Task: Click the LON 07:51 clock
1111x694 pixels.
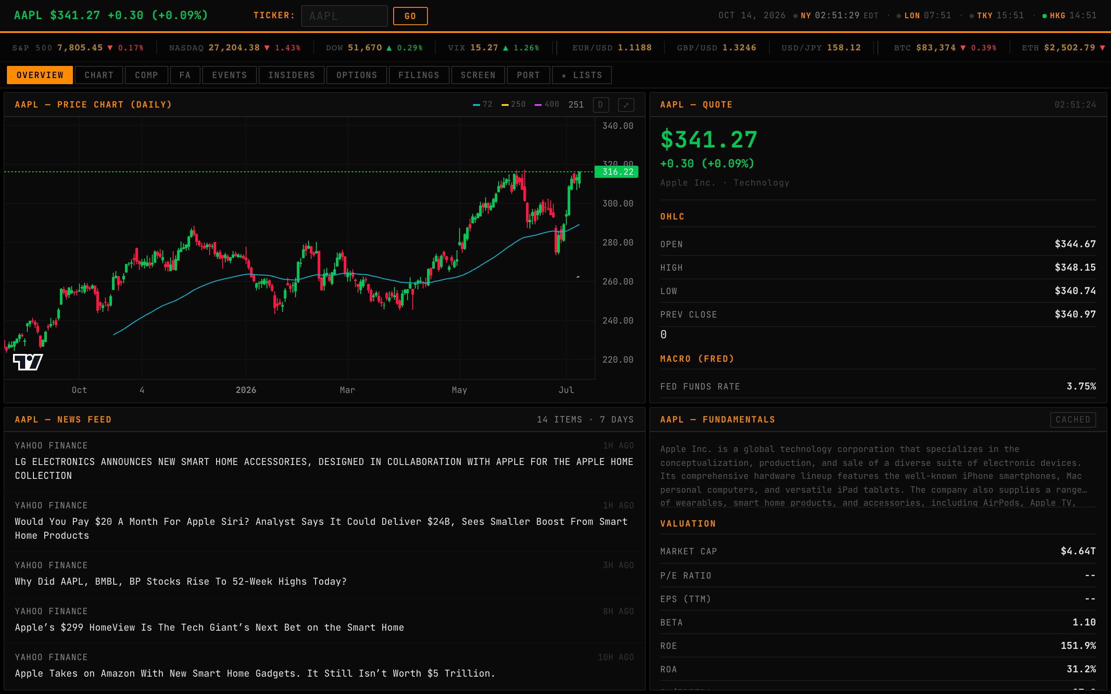Action: pos(924,16)
